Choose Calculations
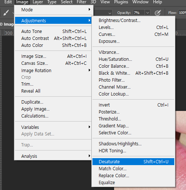 53,116
